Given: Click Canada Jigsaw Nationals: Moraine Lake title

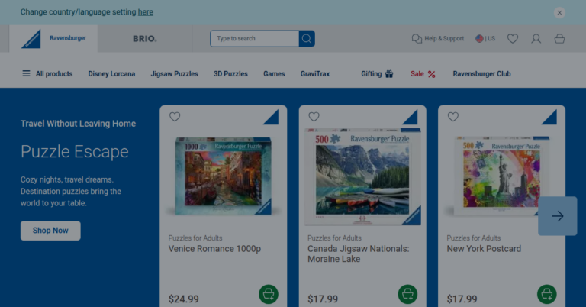Looking at the screenshot, I should point(359,254).
